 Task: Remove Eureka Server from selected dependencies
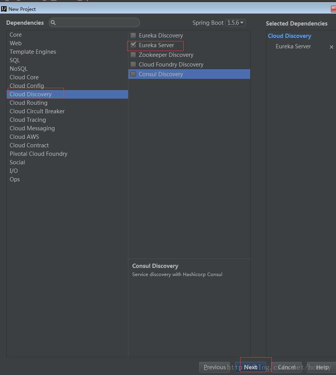point(331,47)
